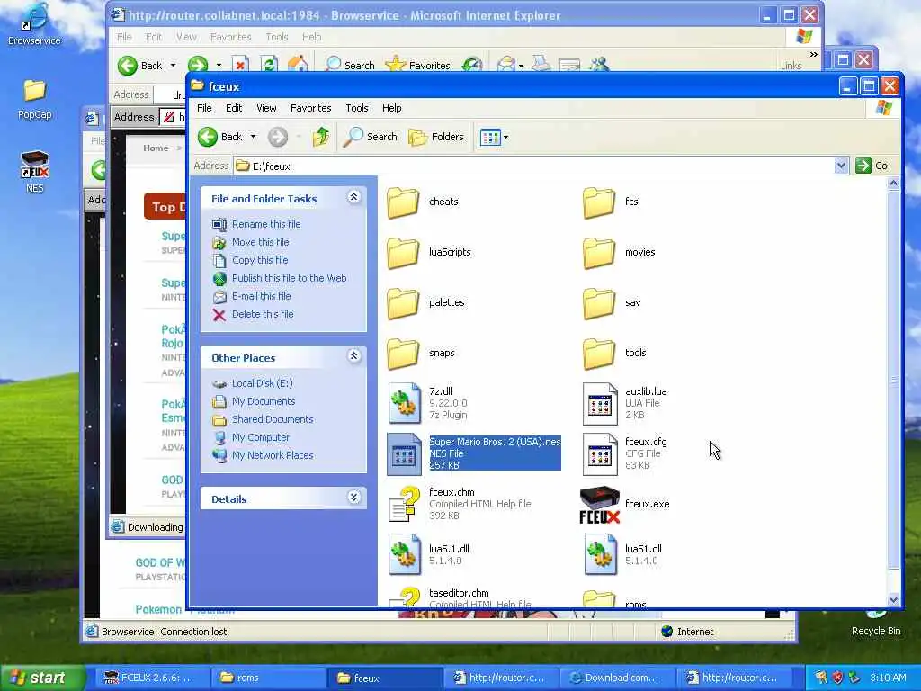921x691 pixels.
Task: Go to Local Disk (E:)
Action: pyautogui.click(x=262, y=383)
